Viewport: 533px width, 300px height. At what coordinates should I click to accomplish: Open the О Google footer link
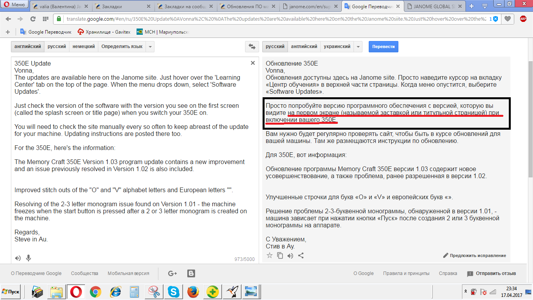coord(363,273)
